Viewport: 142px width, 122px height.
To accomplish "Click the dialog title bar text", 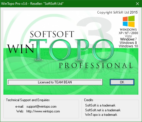I will tap(32, 4).
